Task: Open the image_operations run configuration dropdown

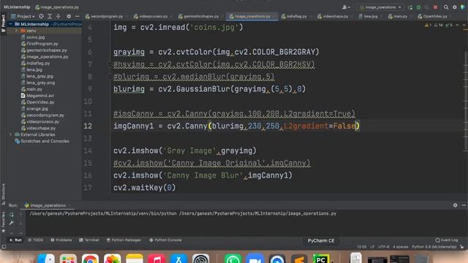Action: point(380,7)
